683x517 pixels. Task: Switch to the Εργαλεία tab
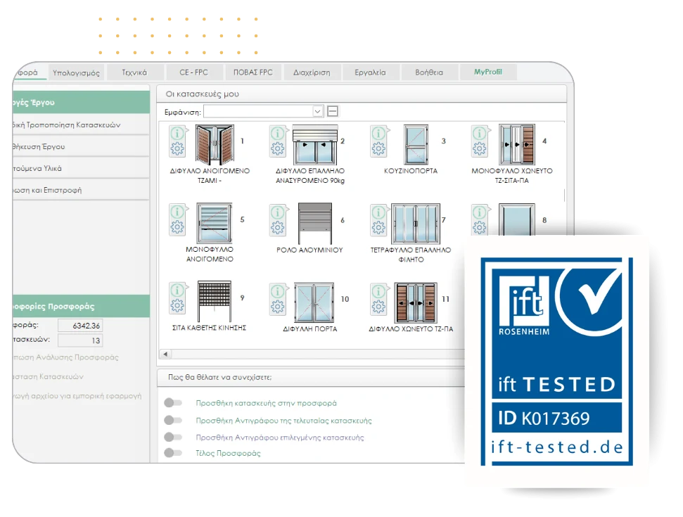pyautogui.click(x=370, y=72)
